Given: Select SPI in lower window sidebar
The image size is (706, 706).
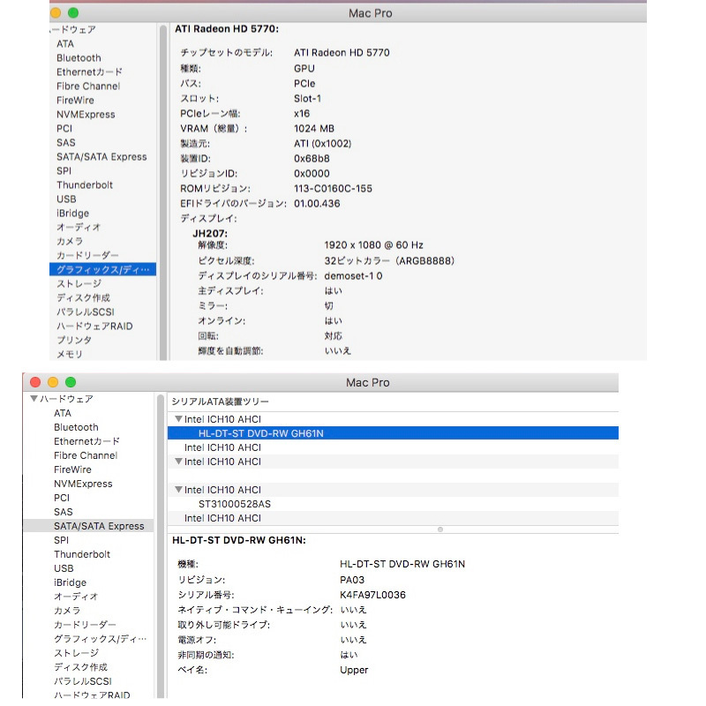Looking at the screenshot, I should tap(61, 540).
